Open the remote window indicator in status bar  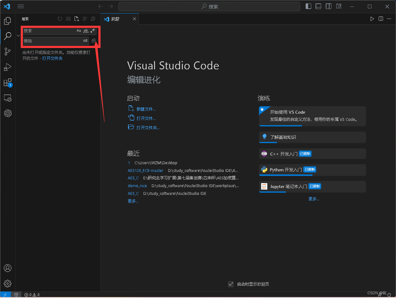[5, 295]
